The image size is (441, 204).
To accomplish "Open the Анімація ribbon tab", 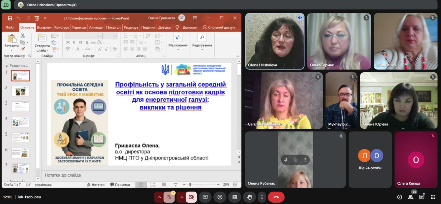I will 96,27.
